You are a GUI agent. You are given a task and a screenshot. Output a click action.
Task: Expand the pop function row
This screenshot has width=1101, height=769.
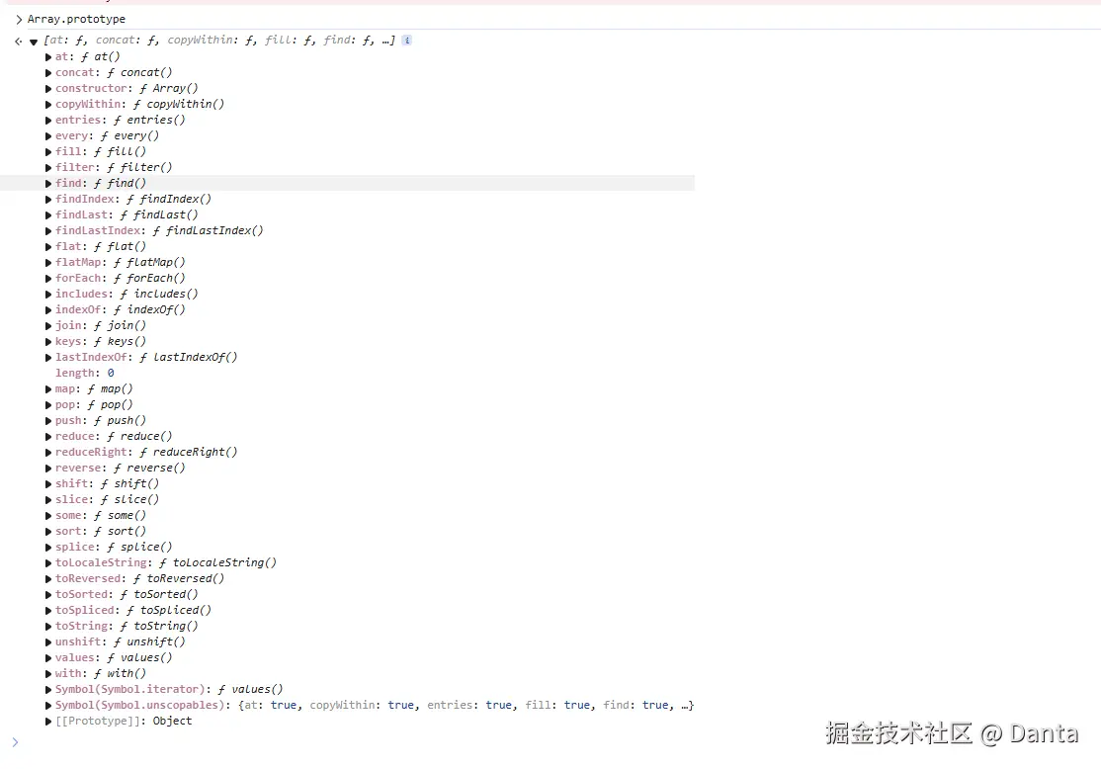coord(48,405)
